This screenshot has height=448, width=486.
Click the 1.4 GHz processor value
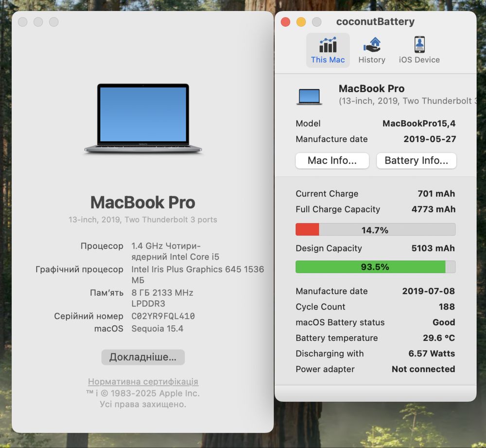(175, 251)
